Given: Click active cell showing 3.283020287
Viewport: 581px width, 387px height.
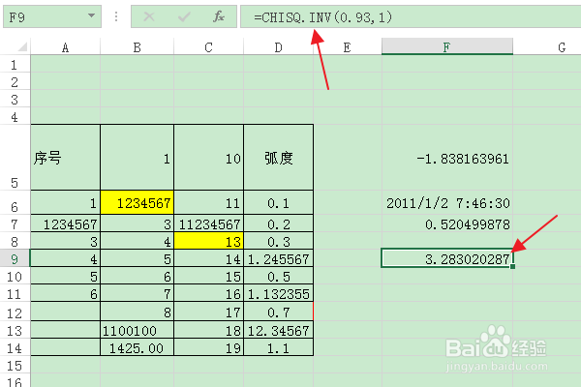Looking at the screenshot, I should (447, 258).
